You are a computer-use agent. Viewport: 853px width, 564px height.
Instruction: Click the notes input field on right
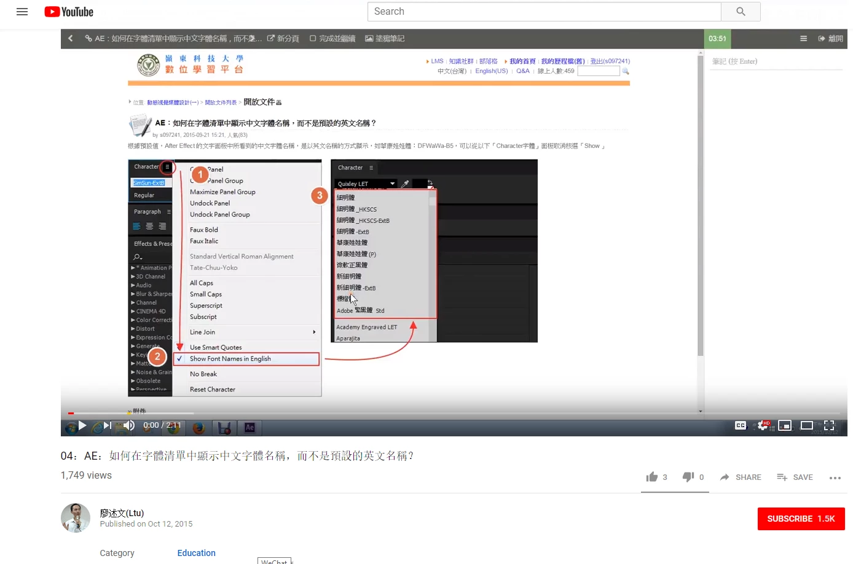point(777,61)
